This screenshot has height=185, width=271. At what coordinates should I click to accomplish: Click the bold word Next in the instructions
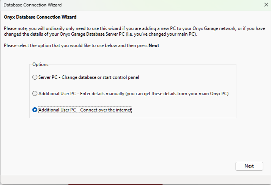154,45
